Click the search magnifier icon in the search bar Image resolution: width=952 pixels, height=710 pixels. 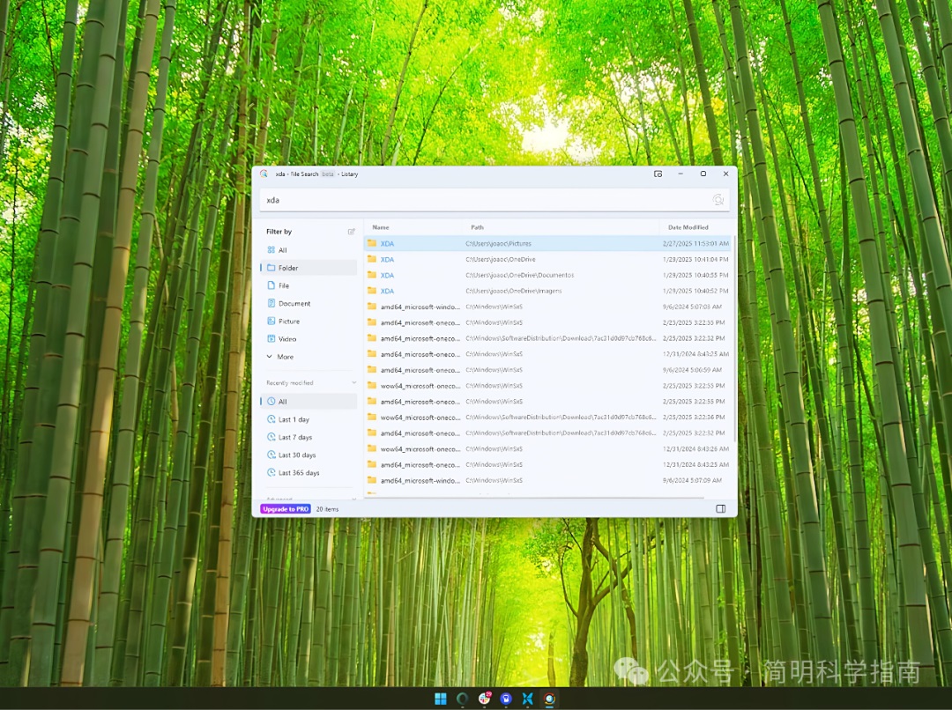pos(718,200)
